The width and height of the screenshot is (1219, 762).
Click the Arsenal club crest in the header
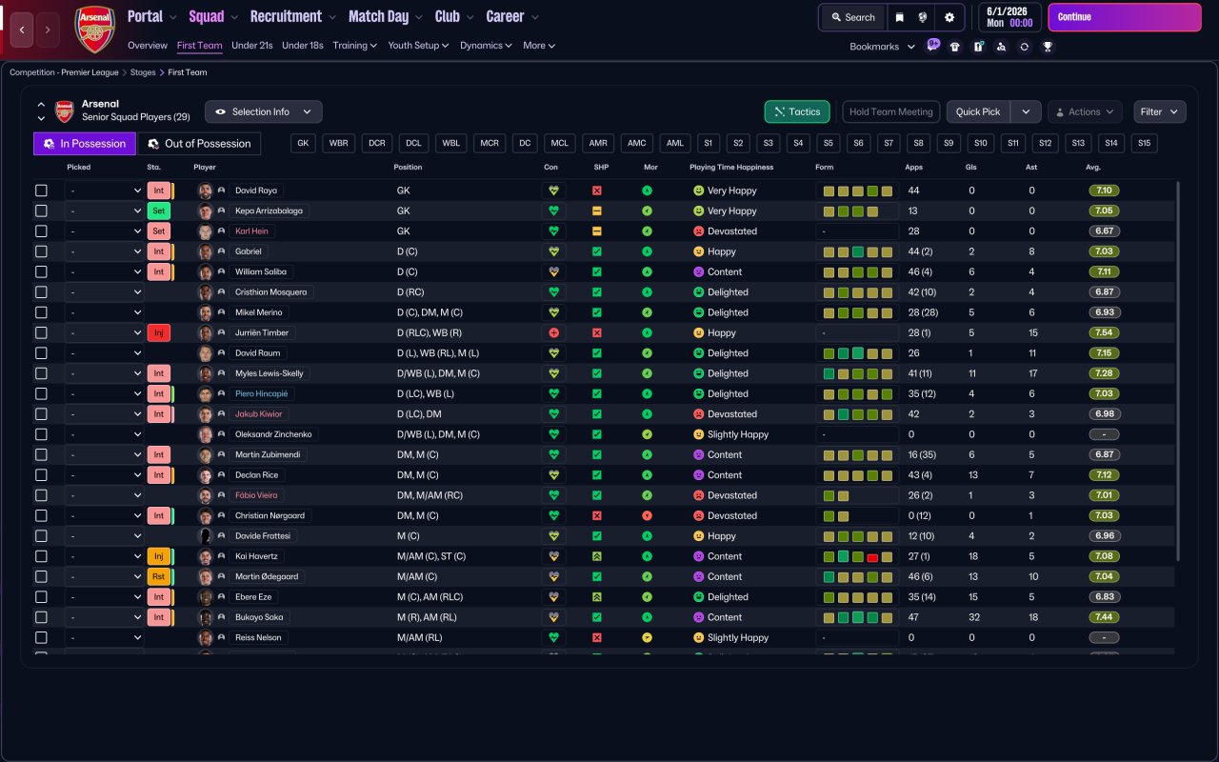click(x=94, y=30)
